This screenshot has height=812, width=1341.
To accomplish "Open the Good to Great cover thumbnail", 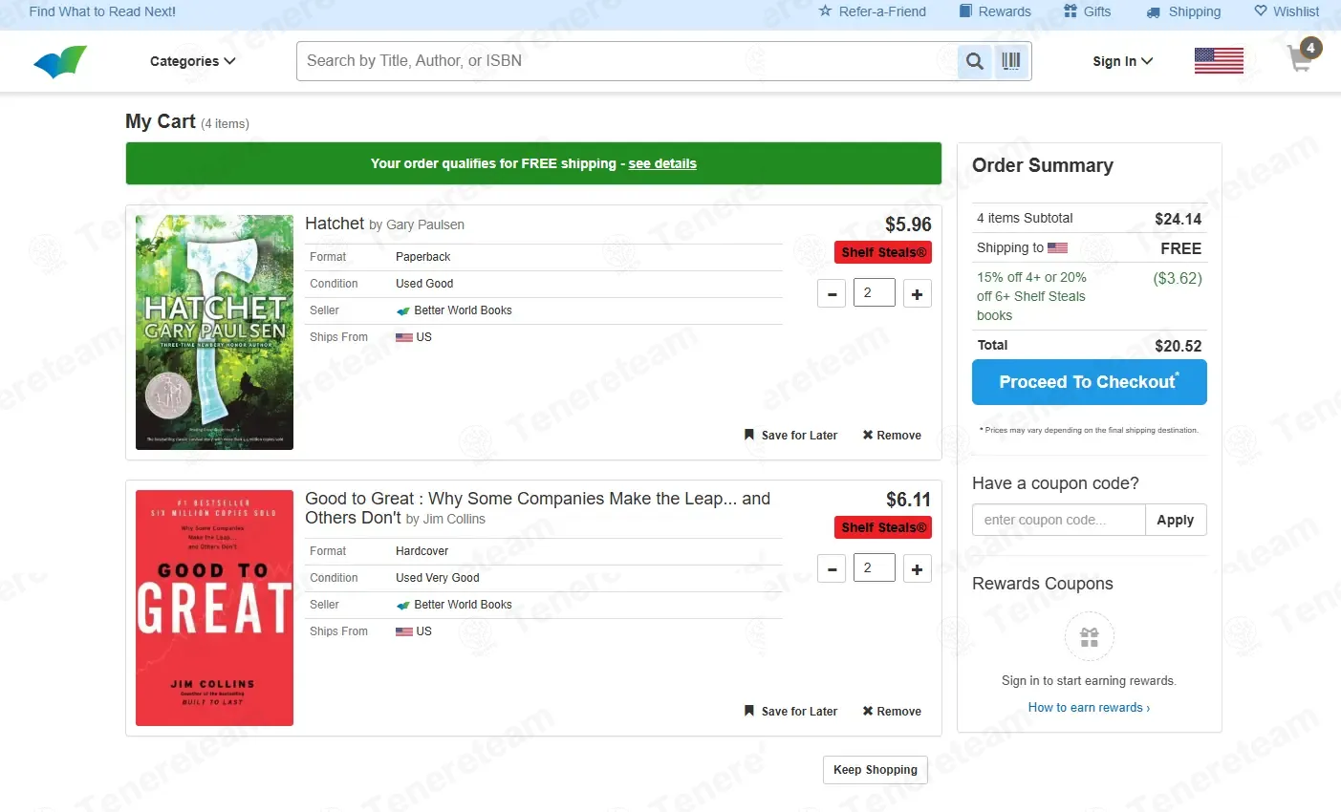I will [214, 608].
